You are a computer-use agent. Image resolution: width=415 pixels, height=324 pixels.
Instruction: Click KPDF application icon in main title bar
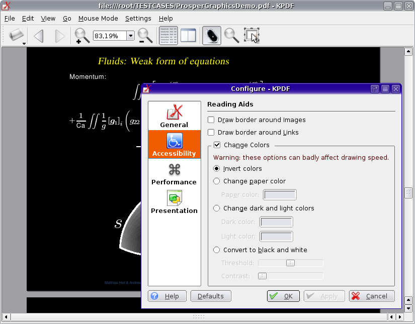(6, 6)
